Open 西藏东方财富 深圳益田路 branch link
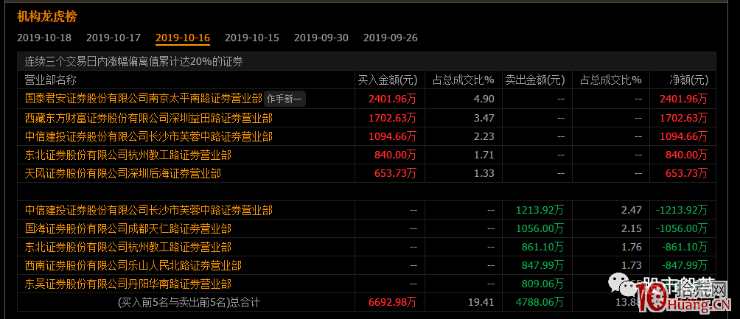 tap(148, 118)
